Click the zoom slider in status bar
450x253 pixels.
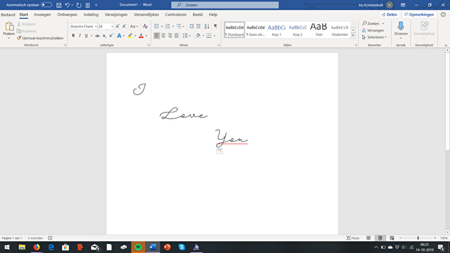tap(417, 238)
